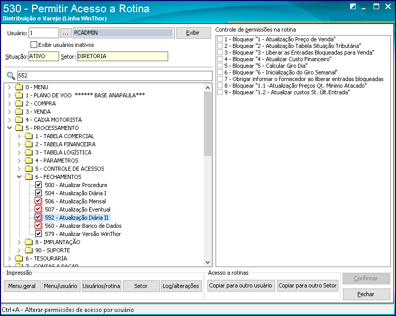396x316 pixels.
Task: Collapse the 5 - PROCESSAMENTO node
Action: (x=9, y=128)
